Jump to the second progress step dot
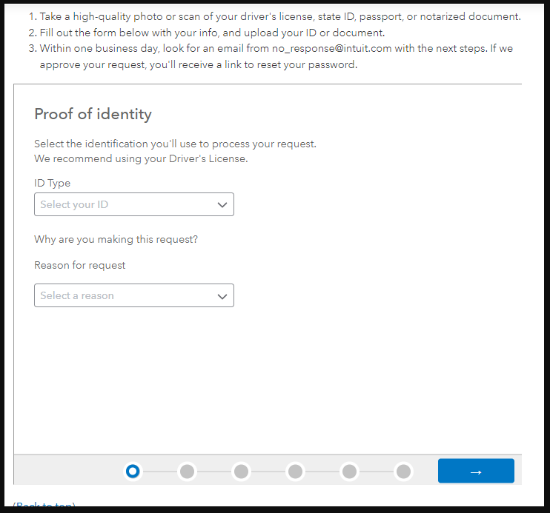 point(187,471)
